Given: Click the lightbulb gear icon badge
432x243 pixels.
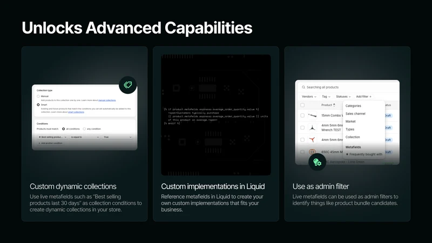Looking at the screenshot, I should [x=317, y=162].
